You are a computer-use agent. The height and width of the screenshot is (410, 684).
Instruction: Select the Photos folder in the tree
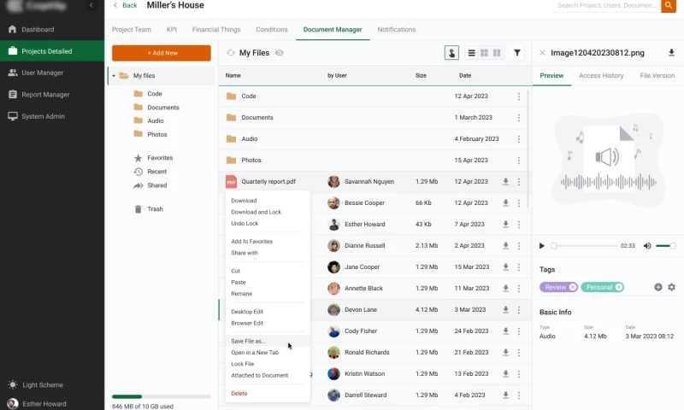coord(150,134)
